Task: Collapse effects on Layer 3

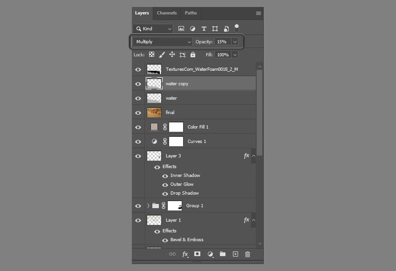Action: coord(253,156)
